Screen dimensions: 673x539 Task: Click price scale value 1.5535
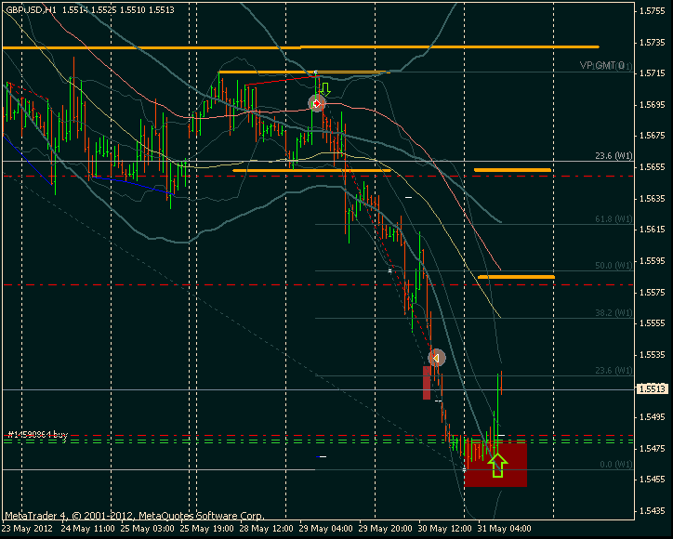click(652, 354)
